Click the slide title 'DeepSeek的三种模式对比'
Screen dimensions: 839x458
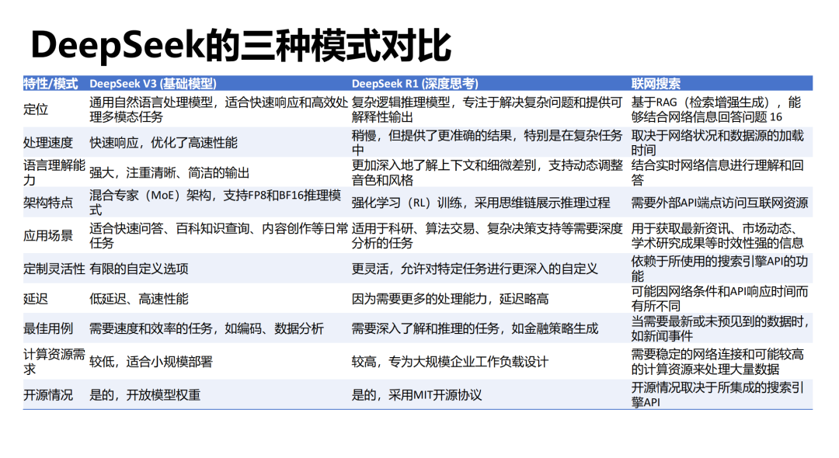[x=241, y=46]
